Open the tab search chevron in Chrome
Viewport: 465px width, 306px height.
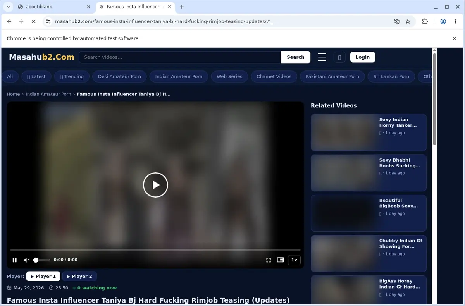(8, 7)
